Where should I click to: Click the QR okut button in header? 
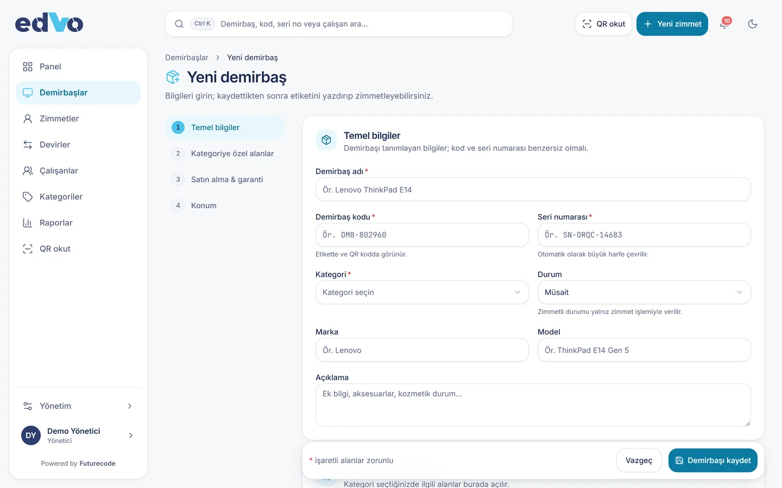(x=603, y=24)
